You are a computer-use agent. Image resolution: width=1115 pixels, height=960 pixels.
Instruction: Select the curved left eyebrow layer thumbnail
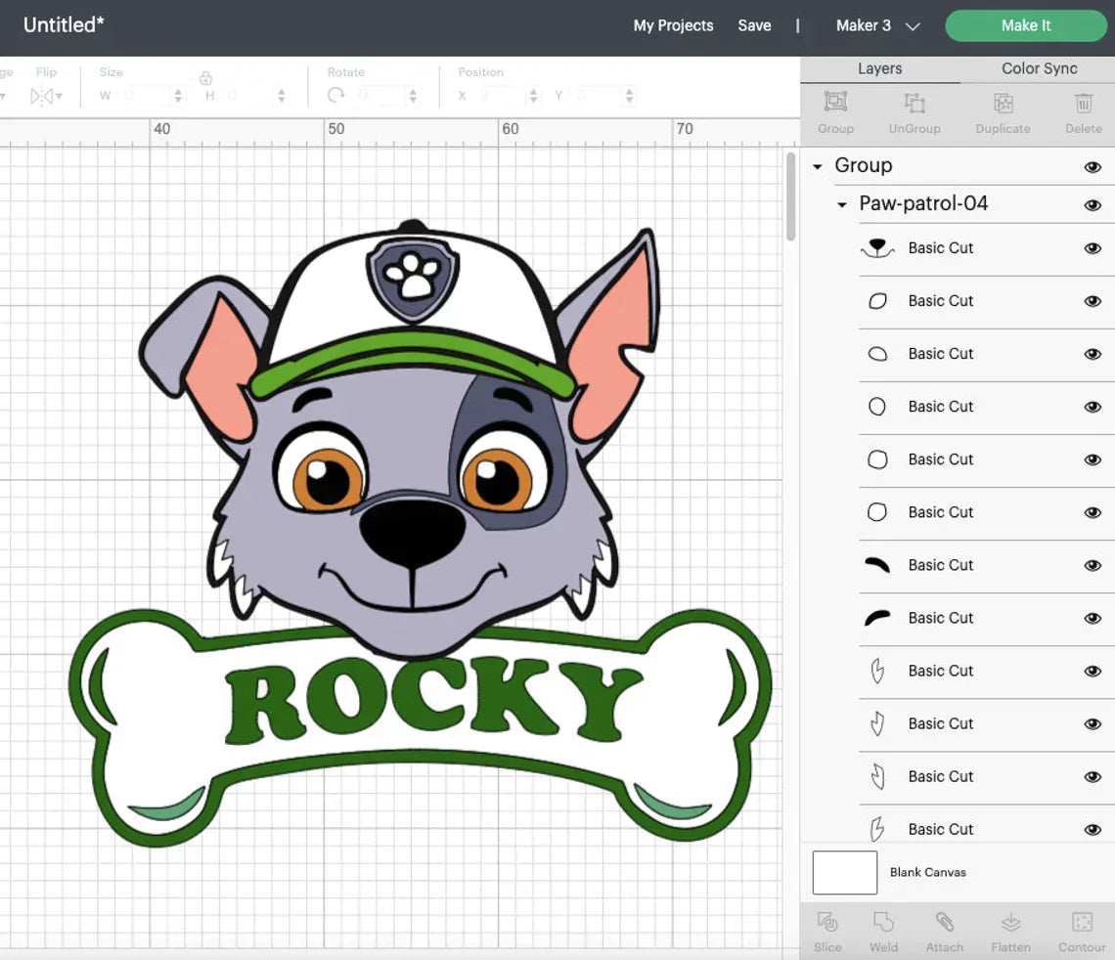point(876,618)
